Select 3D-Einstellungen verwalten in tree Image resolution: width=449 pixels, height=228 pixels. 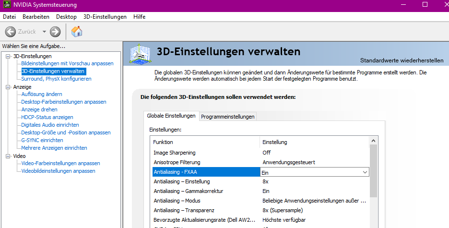pyautogui.click(x=53, y=71)
